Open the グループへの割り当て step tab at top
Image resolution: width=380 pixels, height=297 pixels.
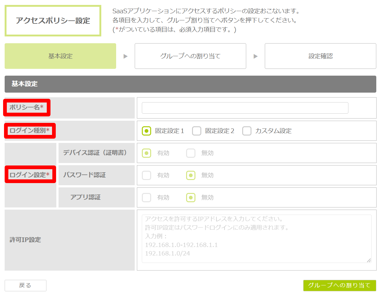(x=190, y=56)
